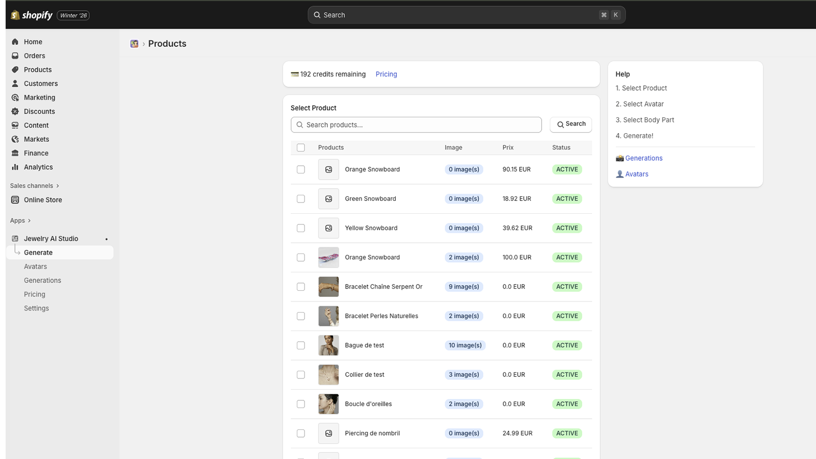This screenshot has width=816, height=459.
Task: Toggle the select-all products checkbox in header
Action: tap(301, 147)
